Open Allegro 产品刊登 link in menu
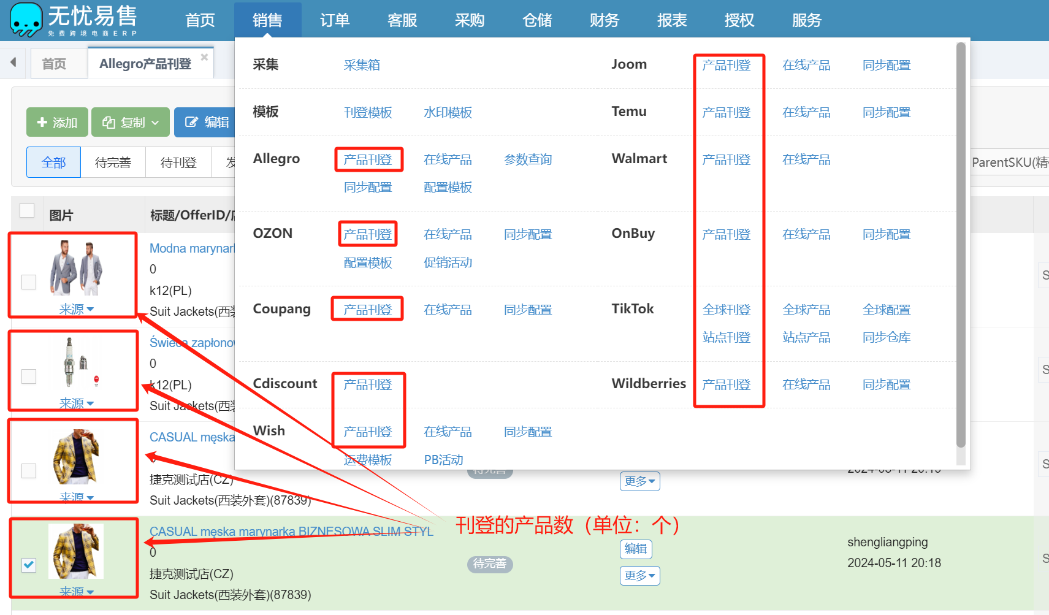The height and width of the screenshot is (615, 1049). click(368, 159)
